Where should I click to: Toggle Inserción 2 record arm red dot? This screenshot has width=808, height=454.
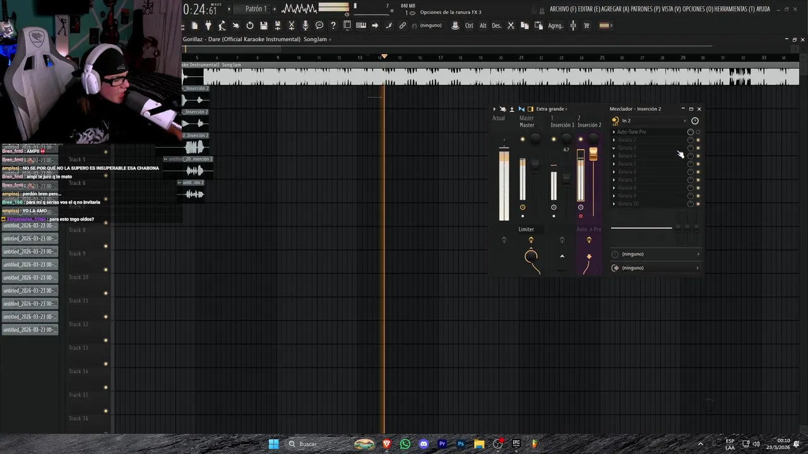click(x=581, y=216)
